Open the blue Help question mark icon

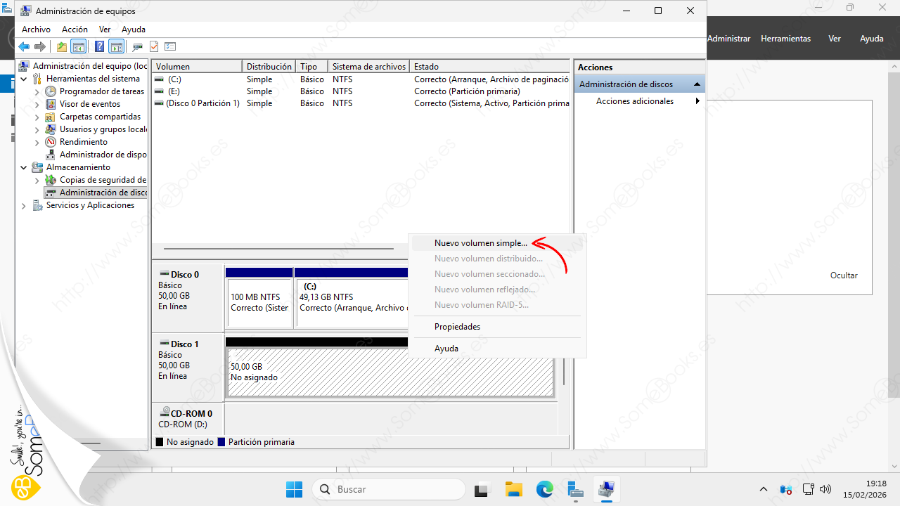(x=99, y=47)
